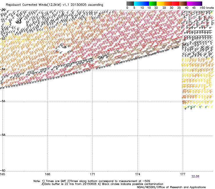Click the purple '22:36' pass time label

pyautogui.click(x=196, y=176)
